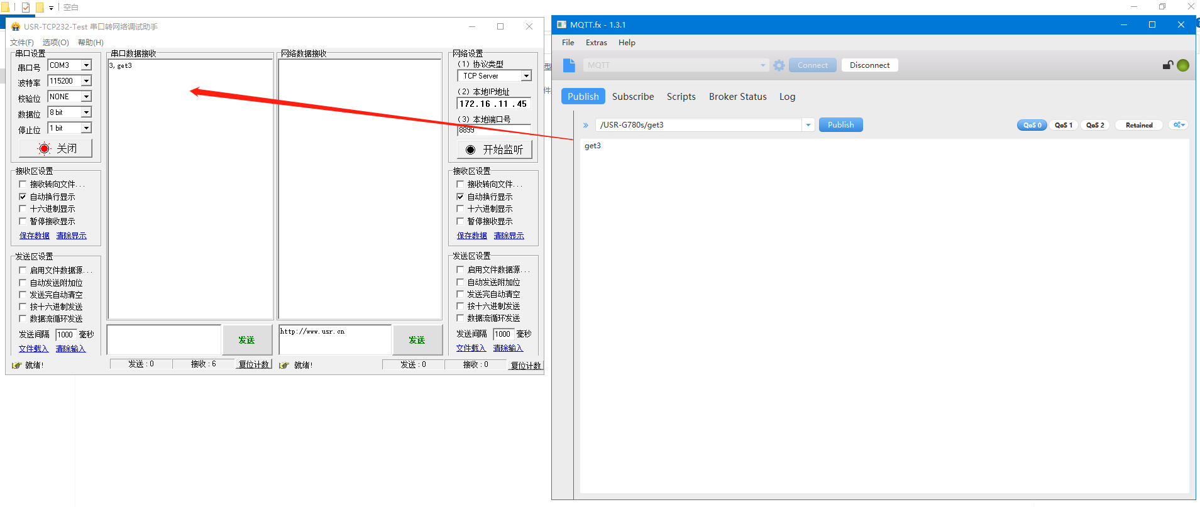Click the checklist icon in top quick-access bar
This screenshot has width=1200, height=507.
click(26, 8)
